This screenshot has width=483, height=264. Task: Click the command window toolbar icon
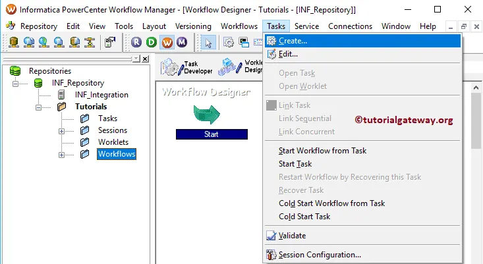[244, 42]
